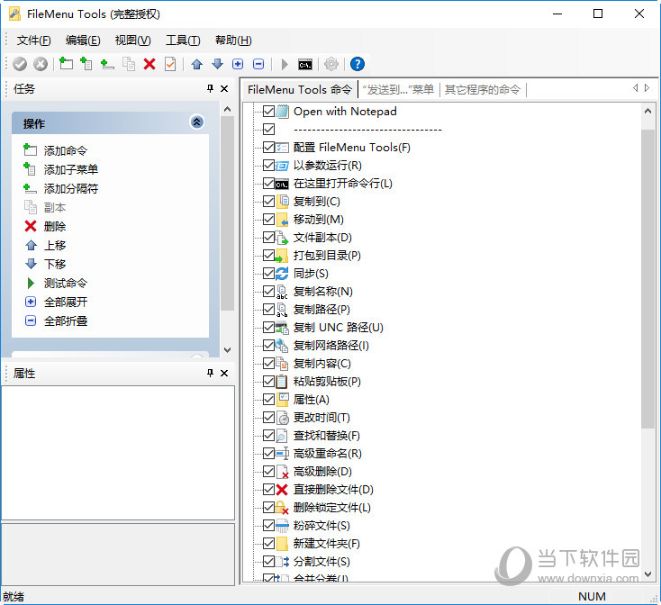Click the command list vertical scrollbar thumb
The height and width of the screenshot is (605, 661).
(x=647, y=279)
